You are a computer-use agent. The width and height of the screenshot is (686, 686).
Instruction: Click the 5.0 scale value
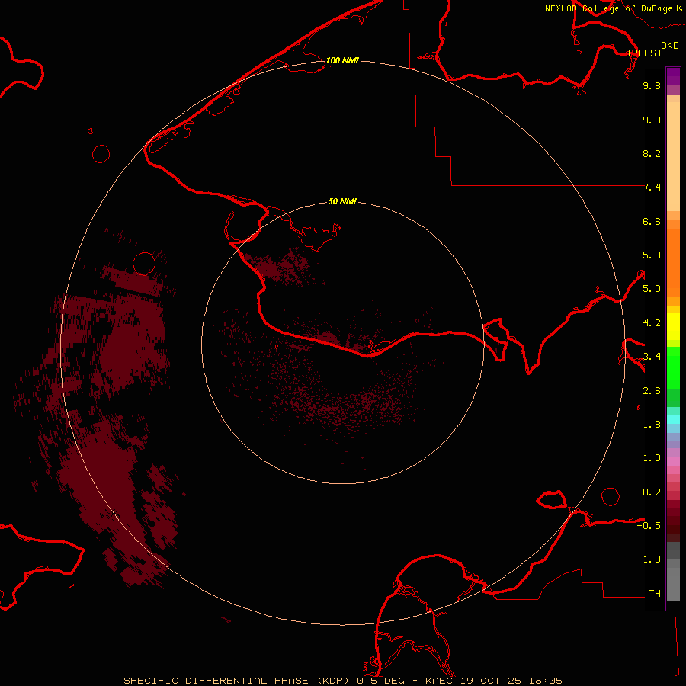[652, 289]
